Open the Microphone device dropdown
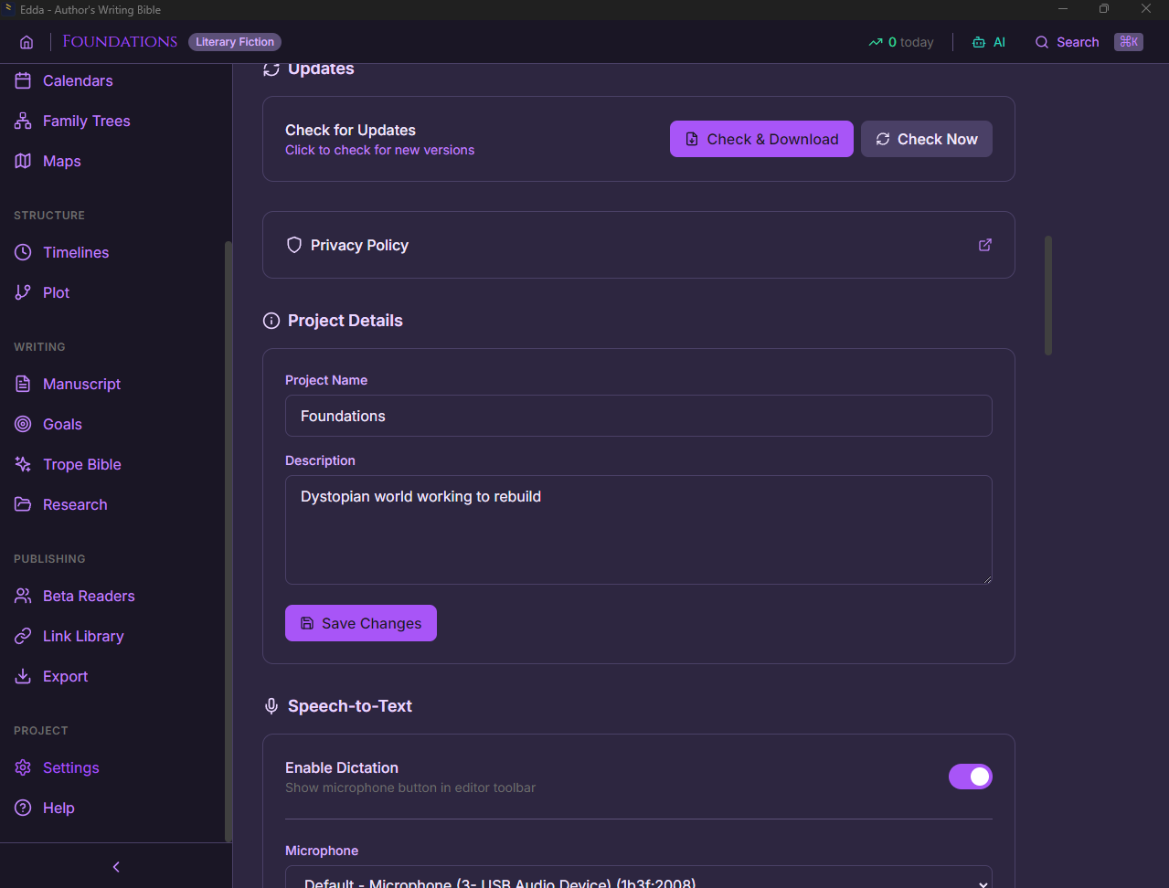The image size is (1169, 888). 637,879
